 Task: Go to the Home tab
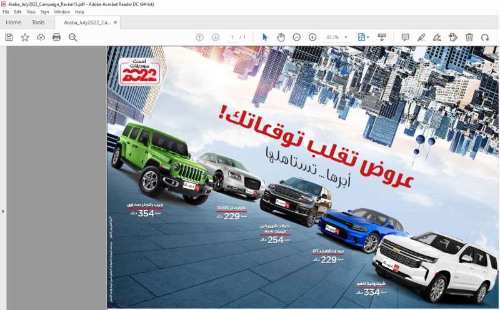(x=13, y=22)
